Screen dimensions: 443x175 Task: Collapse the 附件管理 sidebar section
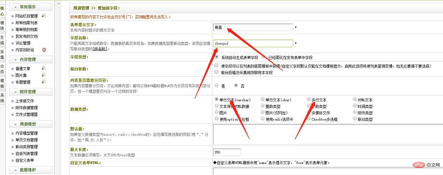click(x=31, y=92)
